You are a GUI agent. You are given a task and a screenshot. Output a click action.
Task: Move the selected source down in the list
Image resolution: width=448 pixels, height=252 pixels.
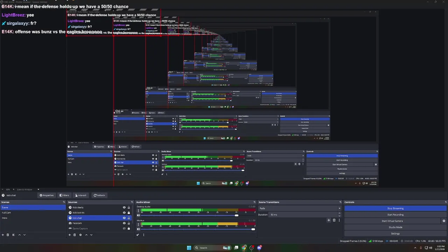[x=91, y=235]
